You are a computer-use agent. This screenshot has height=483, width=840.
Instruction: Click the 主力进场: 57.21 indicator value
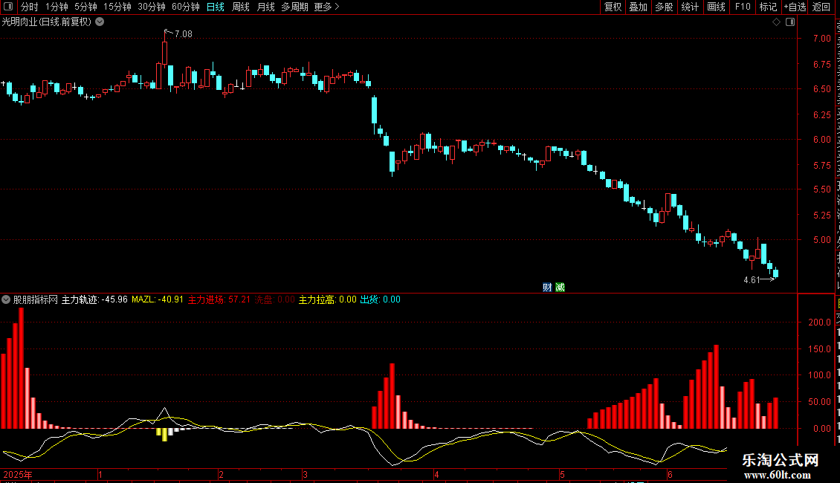219,299
